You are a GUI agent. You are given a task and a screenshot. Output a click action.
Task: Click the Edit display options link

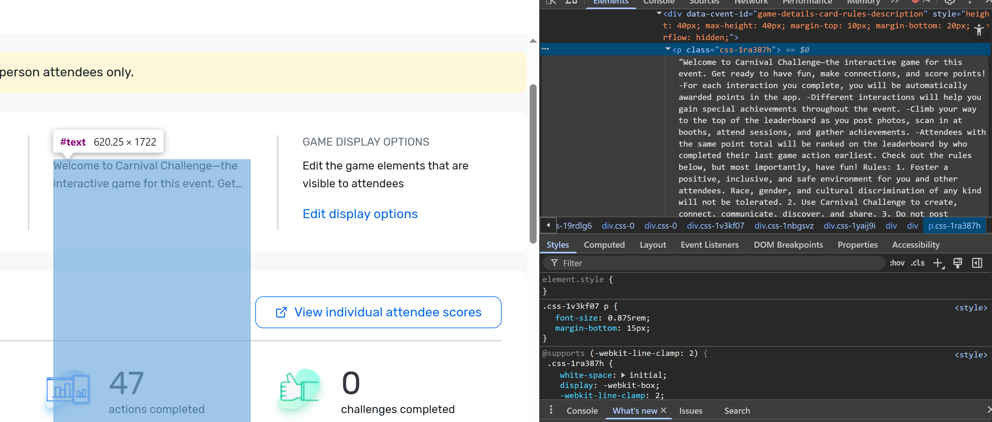pos(360,214)
